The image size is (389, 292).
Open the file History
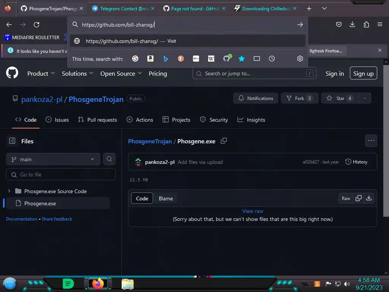(356, 162)
